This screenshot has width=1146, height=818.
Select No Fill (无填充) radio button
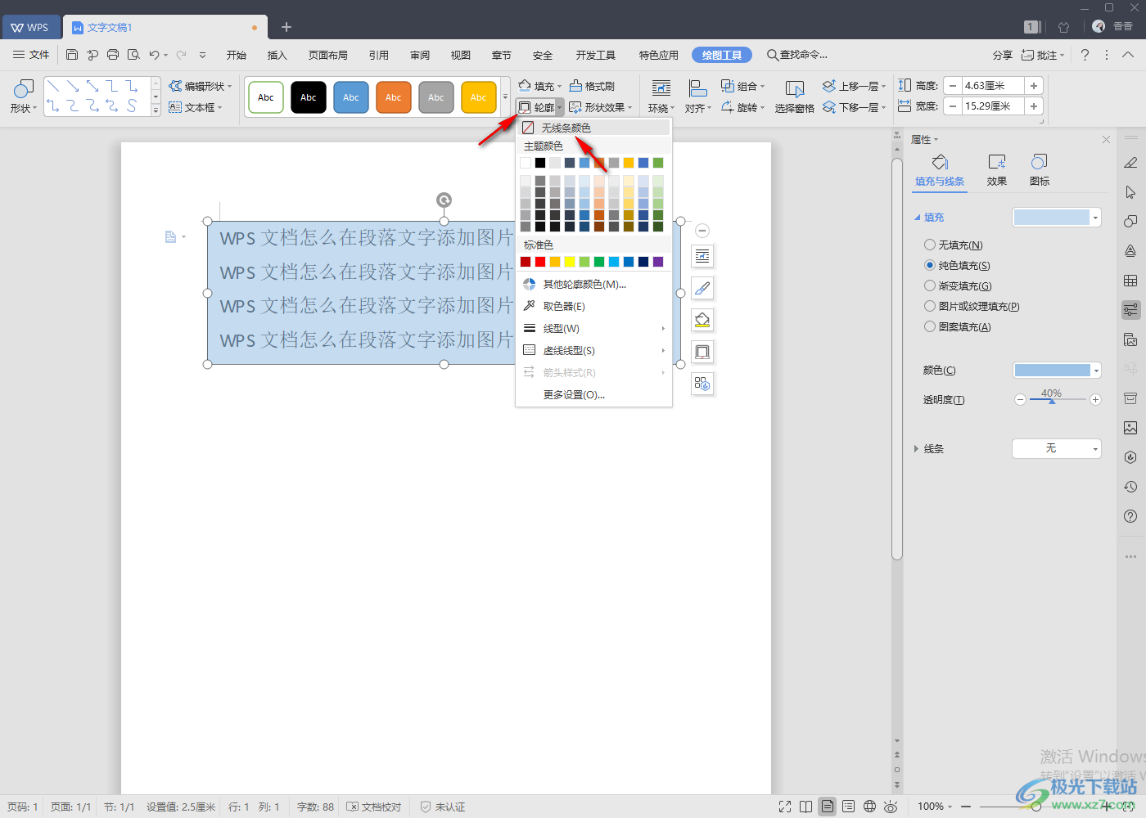930,245
